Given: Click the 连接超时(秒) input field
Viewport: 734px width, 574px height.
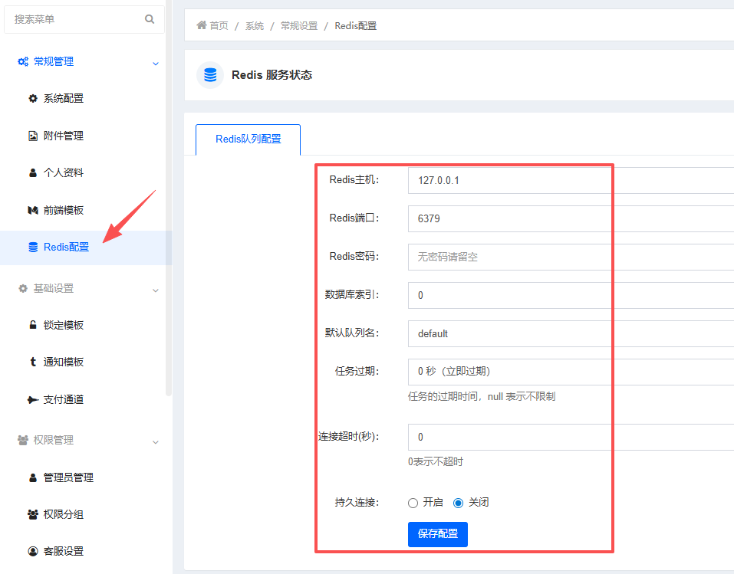Looking at the screenshot, I should [x=571, y=438].
